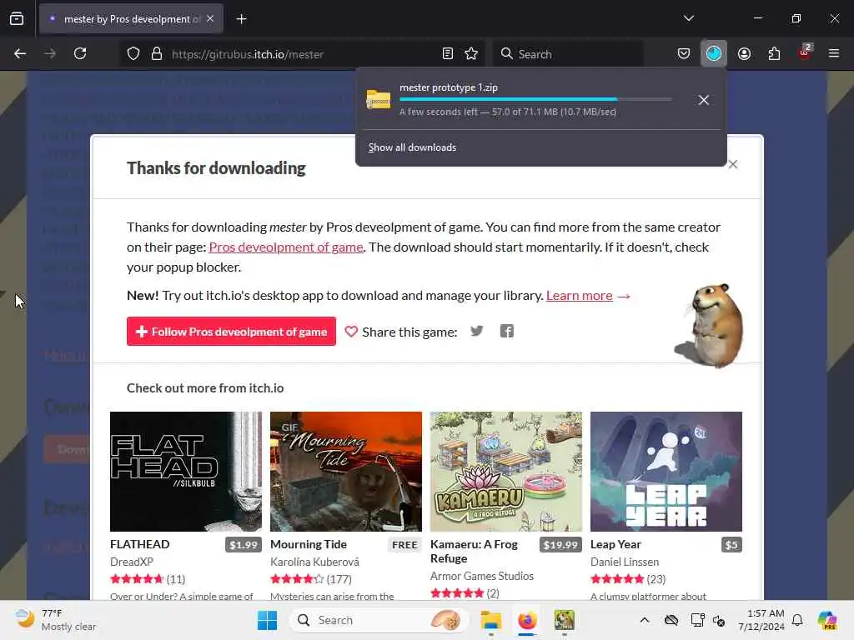Expand the list all tabs chevron
Screen dimensions: 854x640
click(x=688, y=18)
